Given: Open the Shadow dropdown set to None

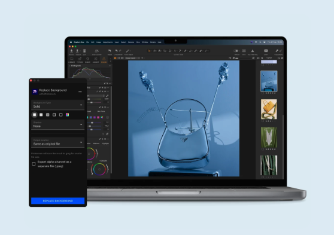Looking at the screenshot, I should (57, 124).
